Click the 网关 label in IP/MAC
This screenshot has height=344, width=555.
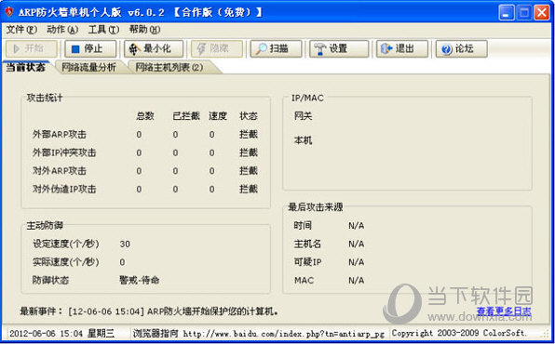coord(303,116)
